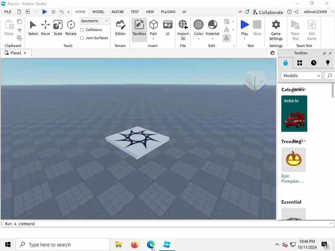Viewport: 335px width, 251px height.
Task: Enable the Join Surfaces checkbox
Action: (82, 38)
